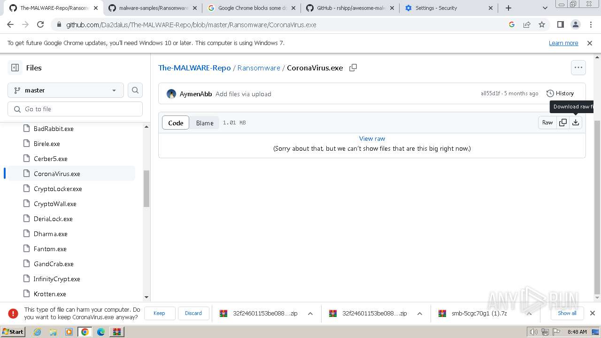Click the View raw link

click(x=372, y=138)
